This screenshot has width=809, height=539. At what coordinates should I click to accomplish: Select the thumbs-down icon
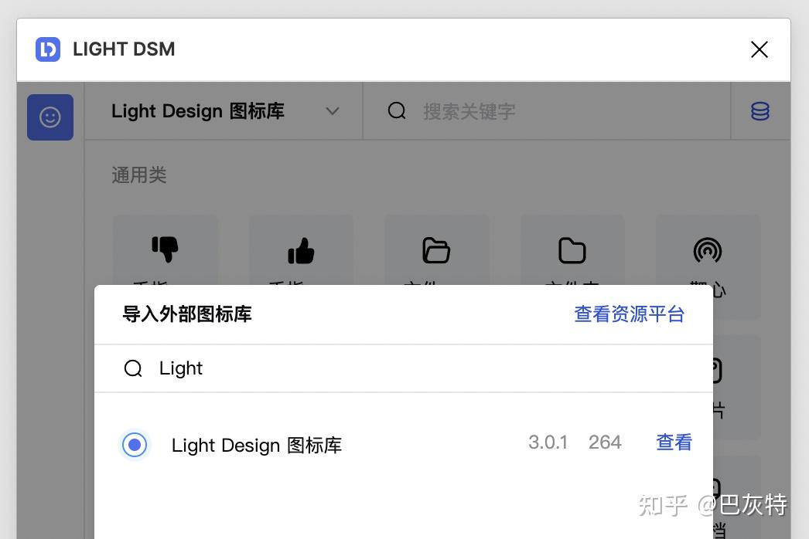165,250
